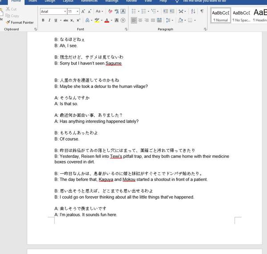Viewport: 267px width, 254px height.
Task: Apply paragraph Shading fill
Action: (180, 20)
